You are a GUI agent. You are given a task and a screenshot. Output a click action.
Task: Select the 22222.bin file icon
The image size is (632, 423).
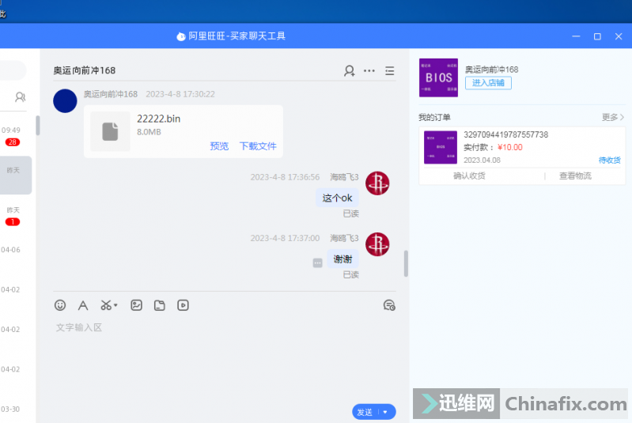click(x=110, y=131)
